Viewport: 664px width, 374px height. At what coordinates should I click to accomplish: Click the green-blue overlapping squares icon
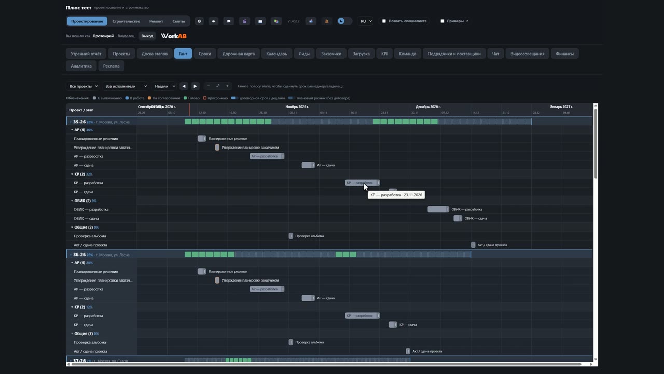pyautogui.click(x=276, y=21)
